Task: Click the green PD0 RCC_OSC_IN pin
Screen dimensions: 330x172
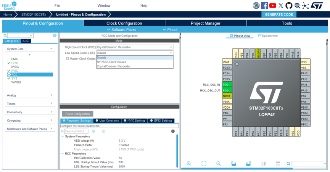Action: tap(227, 85)
